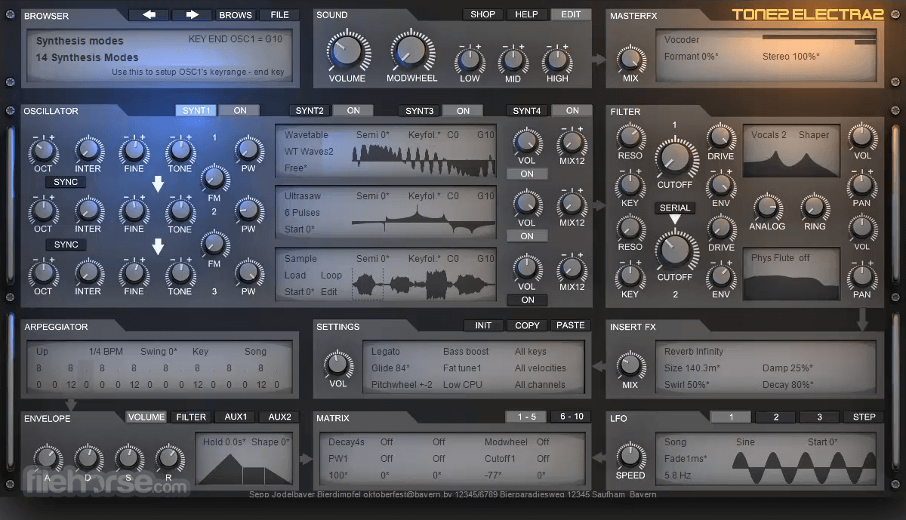906x520 pixels.
Task: Open the LFO Sine waveform selector
Action: click(745, 442)
